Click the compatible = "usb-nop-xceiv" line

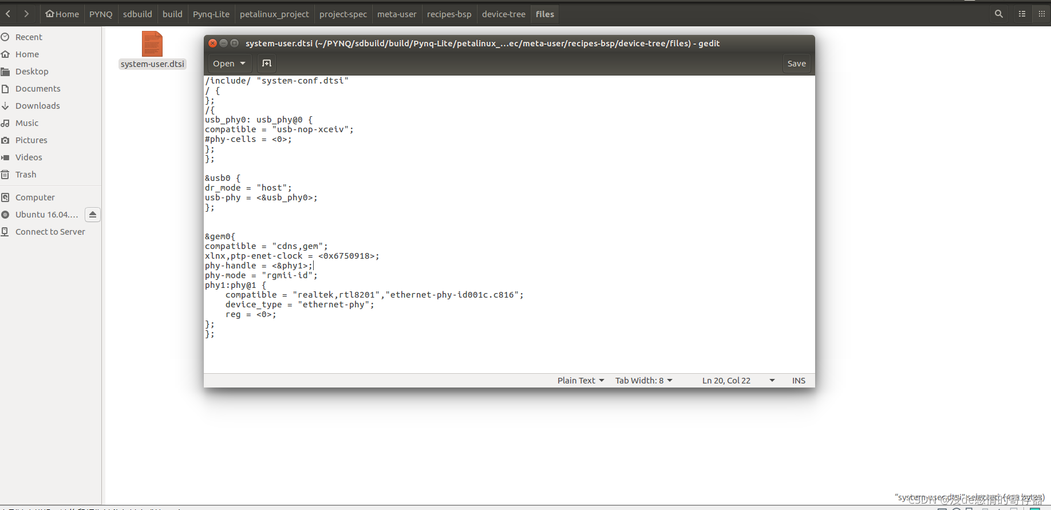(x=279, y=129)
